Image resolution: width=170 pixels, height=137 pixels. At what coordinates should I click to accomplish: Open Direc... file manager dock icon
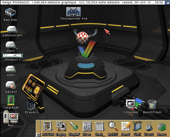coord(87,126)
